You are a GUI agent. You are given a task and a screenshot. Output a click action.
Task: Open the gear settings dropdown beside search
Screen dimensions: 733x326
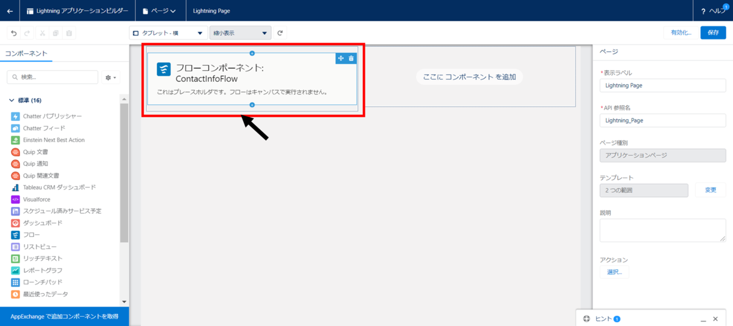tap(111, 78)
